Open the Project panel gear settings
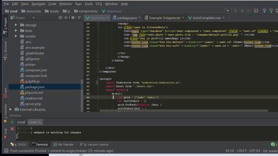278x156 pixels. click(73, 17)
